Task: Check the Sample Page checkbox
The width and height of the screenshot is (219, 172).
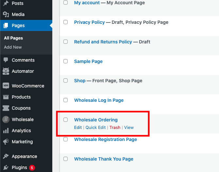Action: click(65, 61)
